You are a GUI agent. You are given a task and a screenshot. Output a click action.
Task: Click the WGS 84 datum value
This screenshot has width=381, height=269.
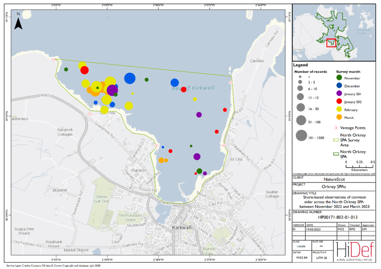(x=302, y=258)
